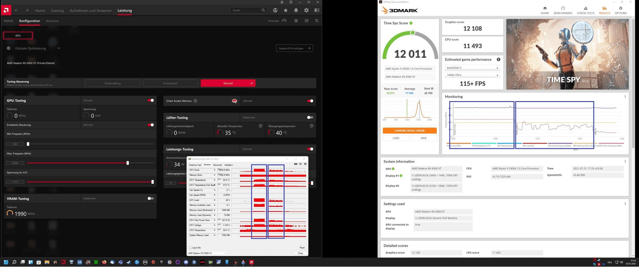Click the import tuning profile icon

point(296,21)
